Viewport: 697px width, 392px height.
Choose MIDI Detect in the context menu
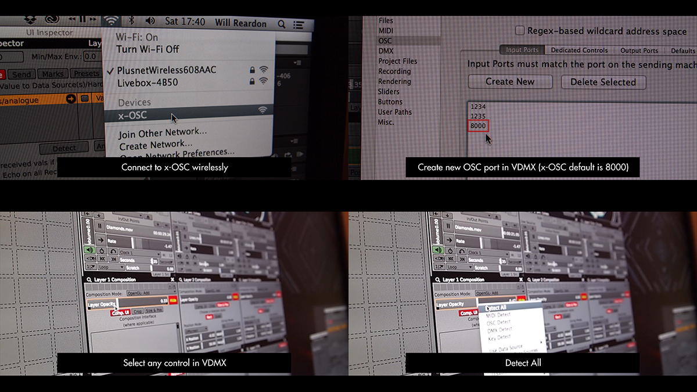[498, 315]
